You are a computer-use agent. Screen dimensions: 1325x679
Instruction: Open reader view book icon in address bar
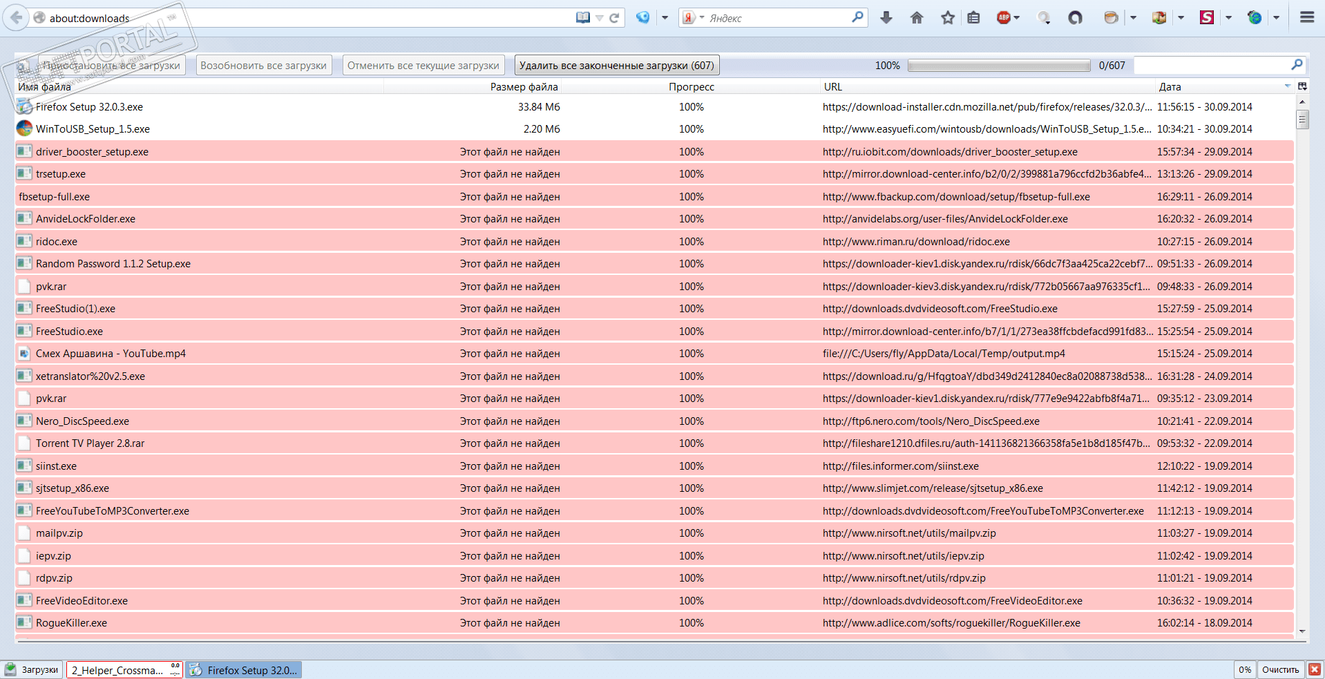pos(583,18)
